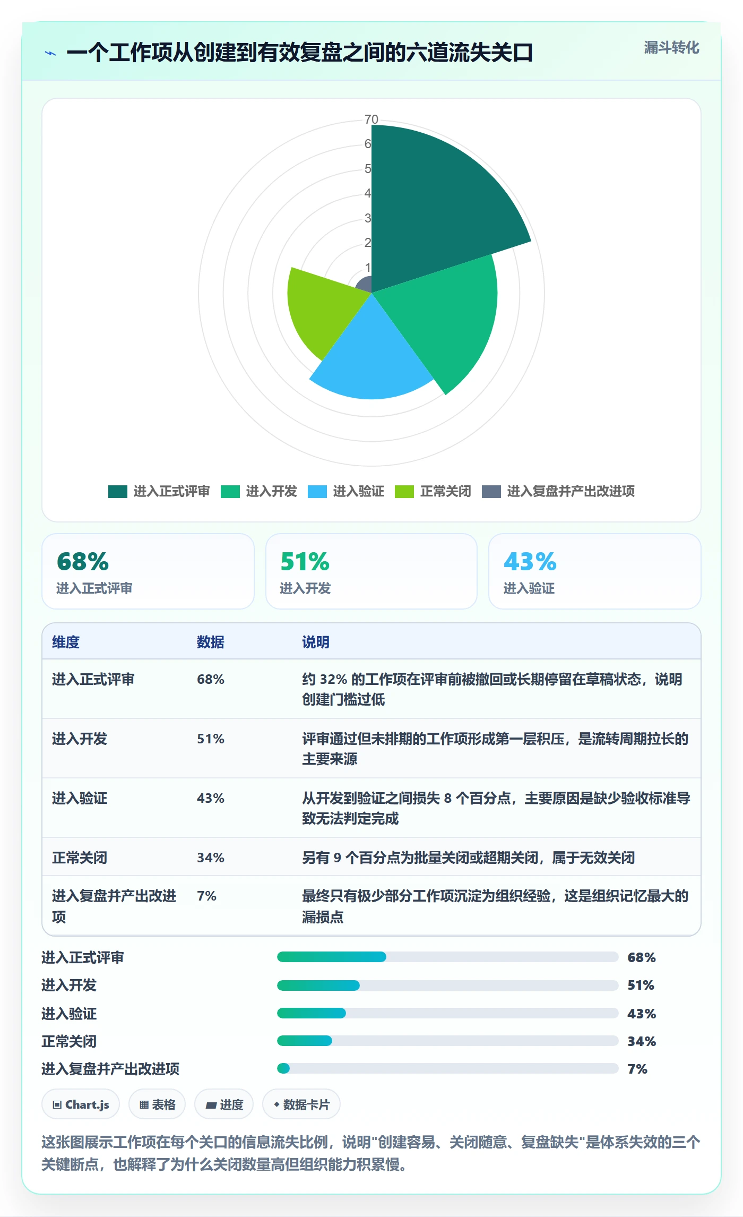This screenshot has width=743, height=1217.
Task: Select the 表格 tag chip
Action: tap(157, 1104)
